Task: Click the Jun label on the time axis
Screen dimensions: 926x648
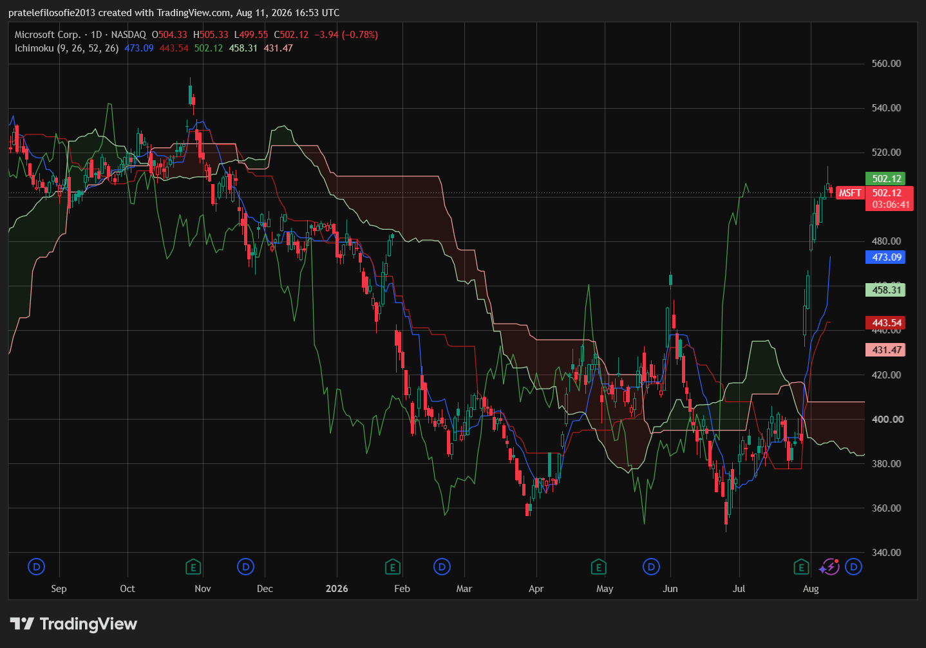Action: tap(670, 589)
